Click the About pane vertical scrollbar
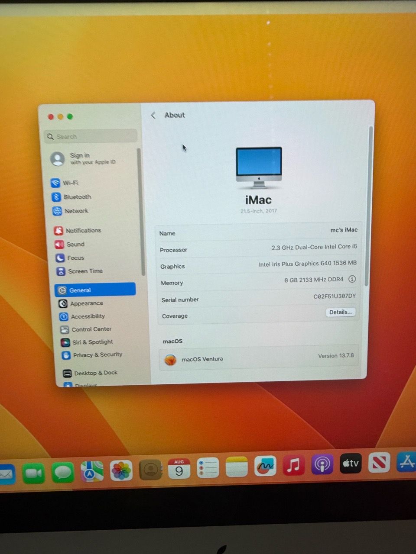The height and width of the screenshot is (554, 416). click(368, 206)
